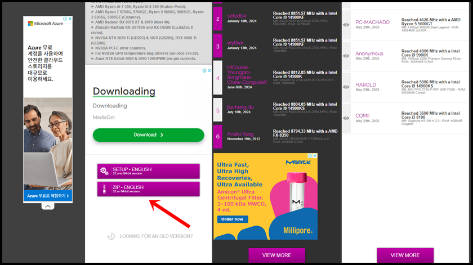Open the Microsoft Azure logo

(46, 23)
